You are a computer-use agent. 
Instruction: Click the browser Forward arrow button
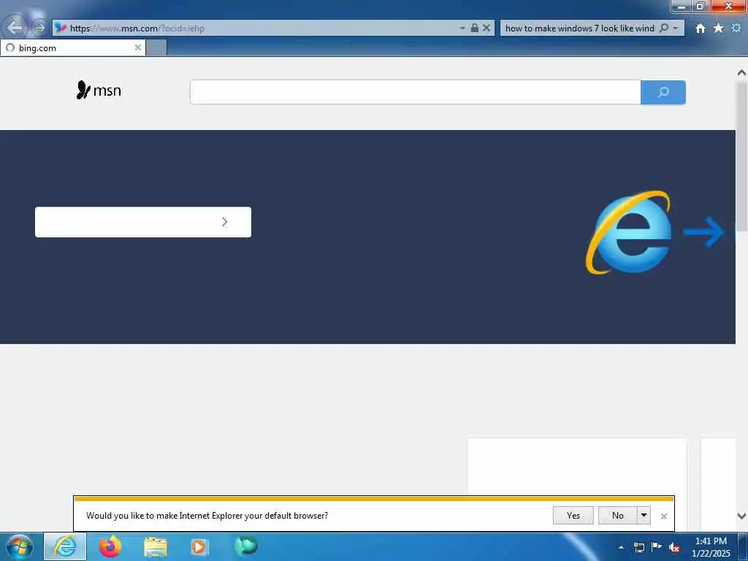point(40,28)
